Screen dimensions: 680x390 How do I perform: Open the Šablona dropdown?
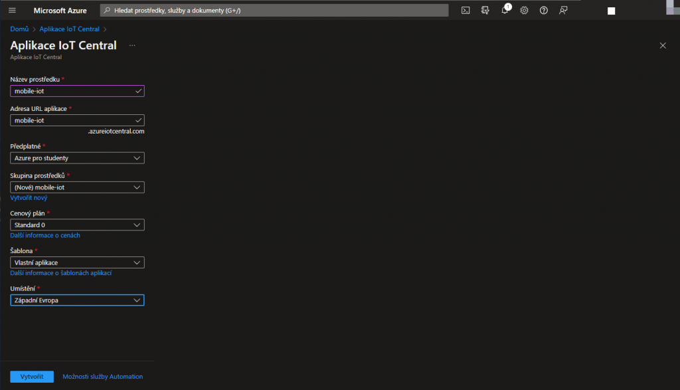point(77,262)
